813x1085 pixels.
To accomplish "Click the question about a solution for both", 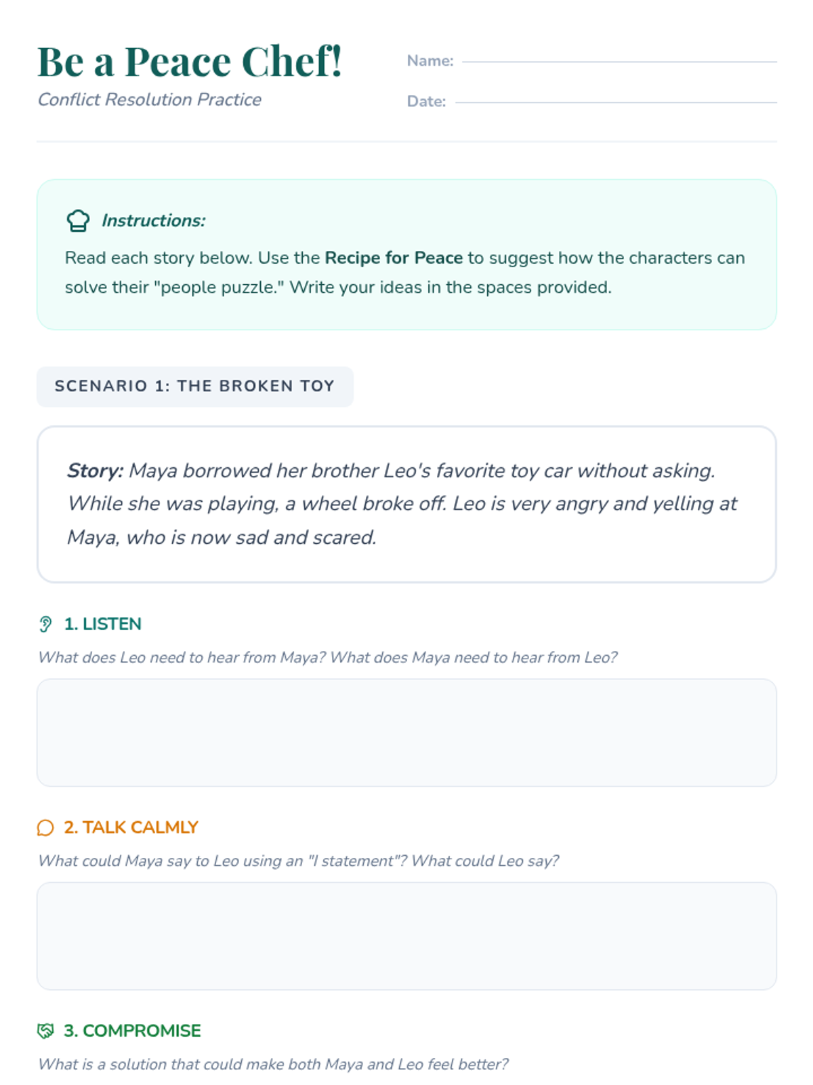I will [273, 1064].
